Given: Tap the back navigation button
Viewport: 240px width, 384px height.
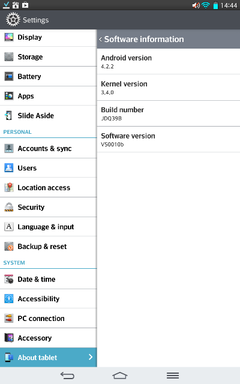Looking at the screenshot, I should (67, 376).
